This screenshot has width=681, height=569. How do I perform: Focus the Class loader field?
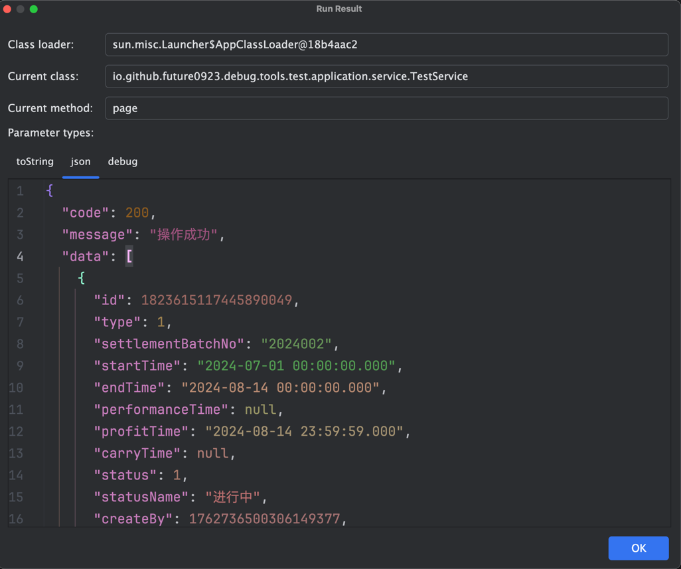coord(386,44)
